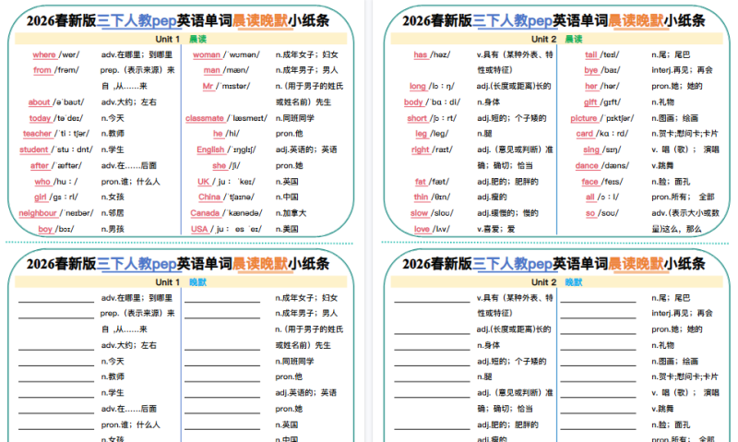Viewport: 738px width, 442px height.
Task: Click the word "UK"
Action: 203,182
